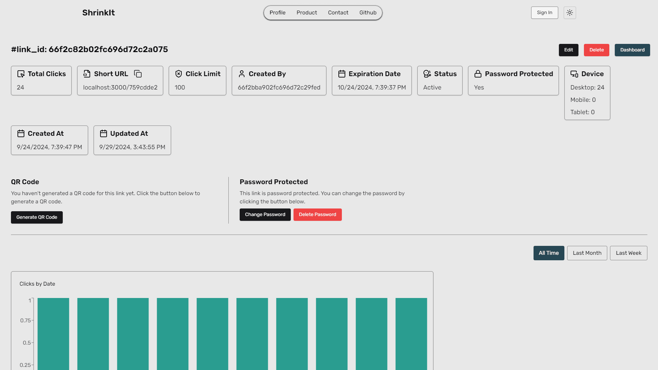This screenshot has height=370, width=658.
Task: Click the expiration value 10/24/2024, 7:39:37 PM
Action: 372,87
